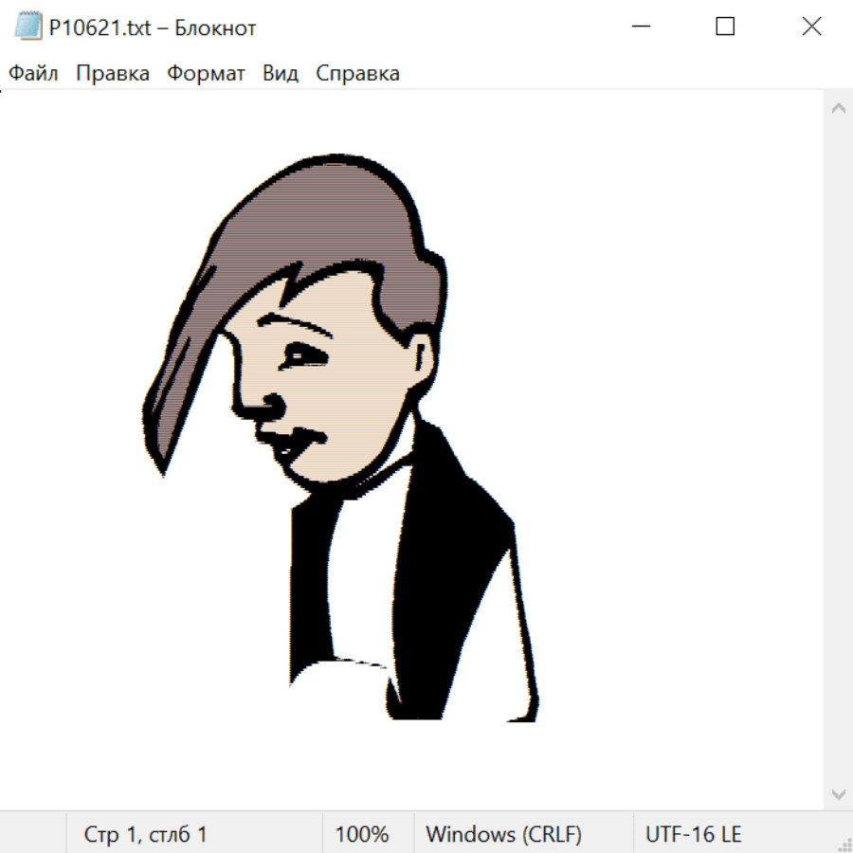Click the scroll up arrow
Screen dimensions: 853x853
coord(838,108)
